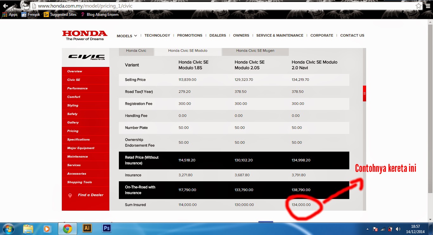Show hidden tray icons arrow

[368, 229]
